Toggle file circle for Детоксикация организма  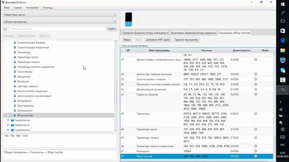(x=256, y=89)
